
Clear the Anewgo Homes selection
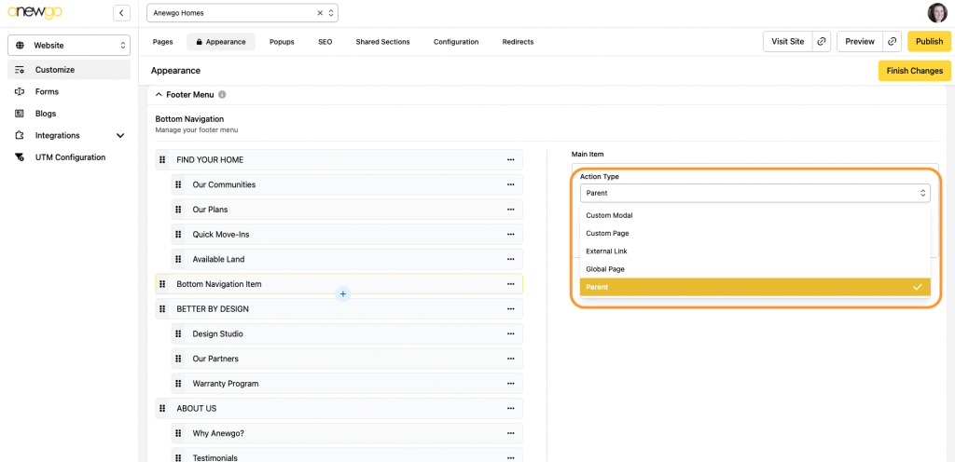pos(320,13)
